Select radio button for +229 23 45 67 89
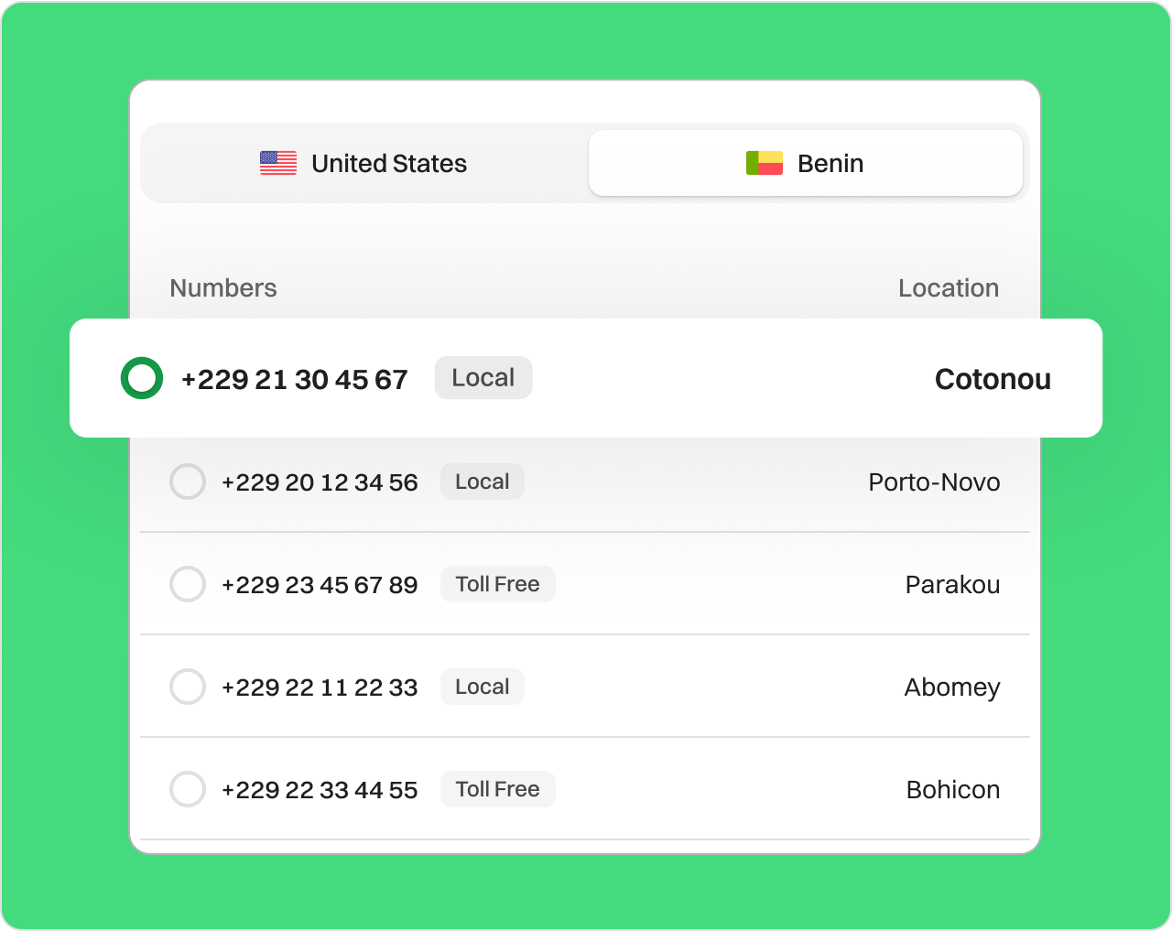The width and height of the screenshot is (1172, 931). click(x=188, y=584)
